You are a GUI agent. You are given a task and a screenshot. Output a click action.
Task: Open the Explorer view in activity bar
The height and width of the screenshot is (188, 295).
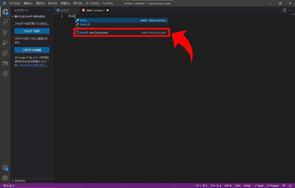coord(5,12)
